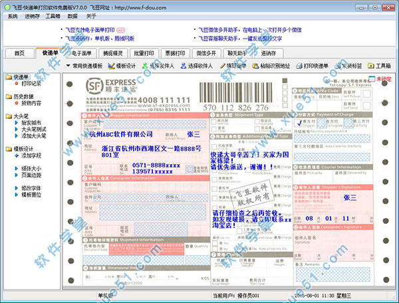Viewport: 399px width, 303px height.
Task: Open the 模板设计 toolbar icon
Action: click(111, 66)
